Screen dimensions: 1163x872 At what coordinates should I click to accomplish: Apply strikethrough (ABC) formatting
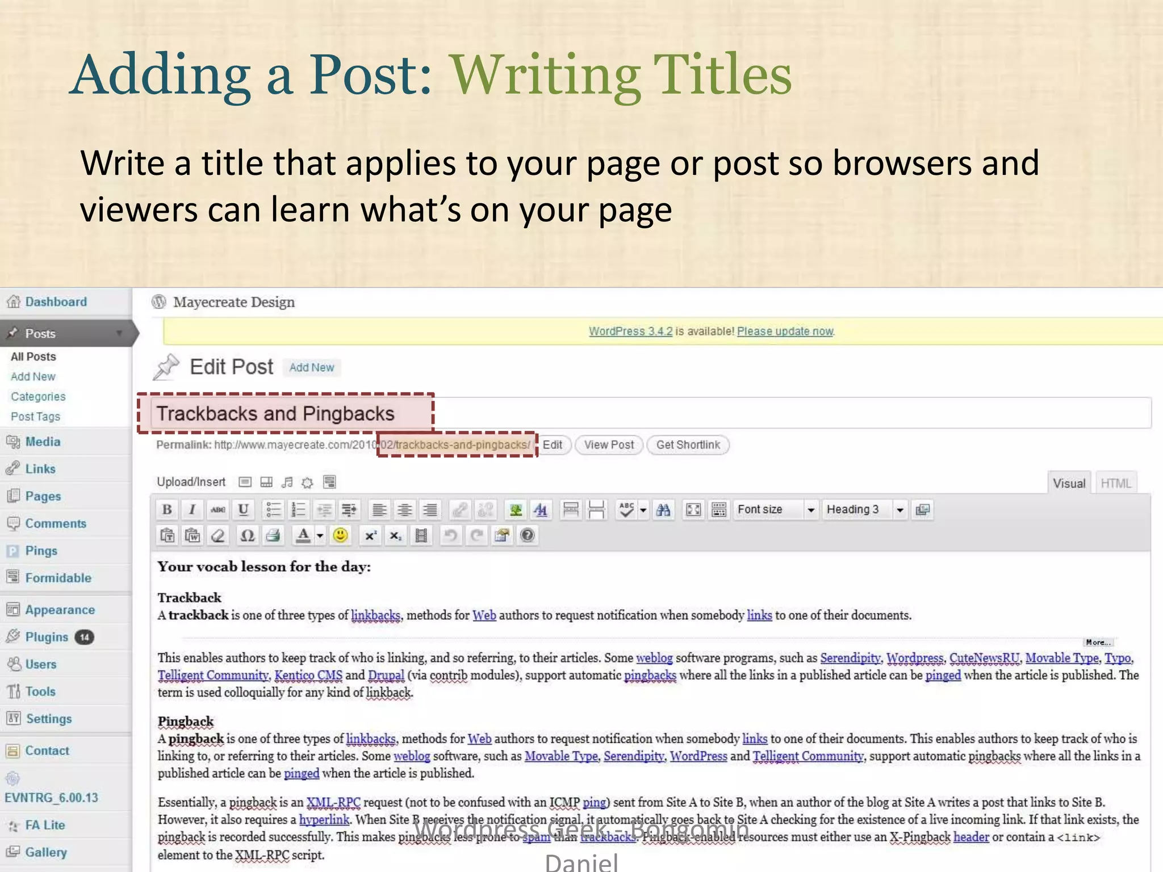[218, 509]
